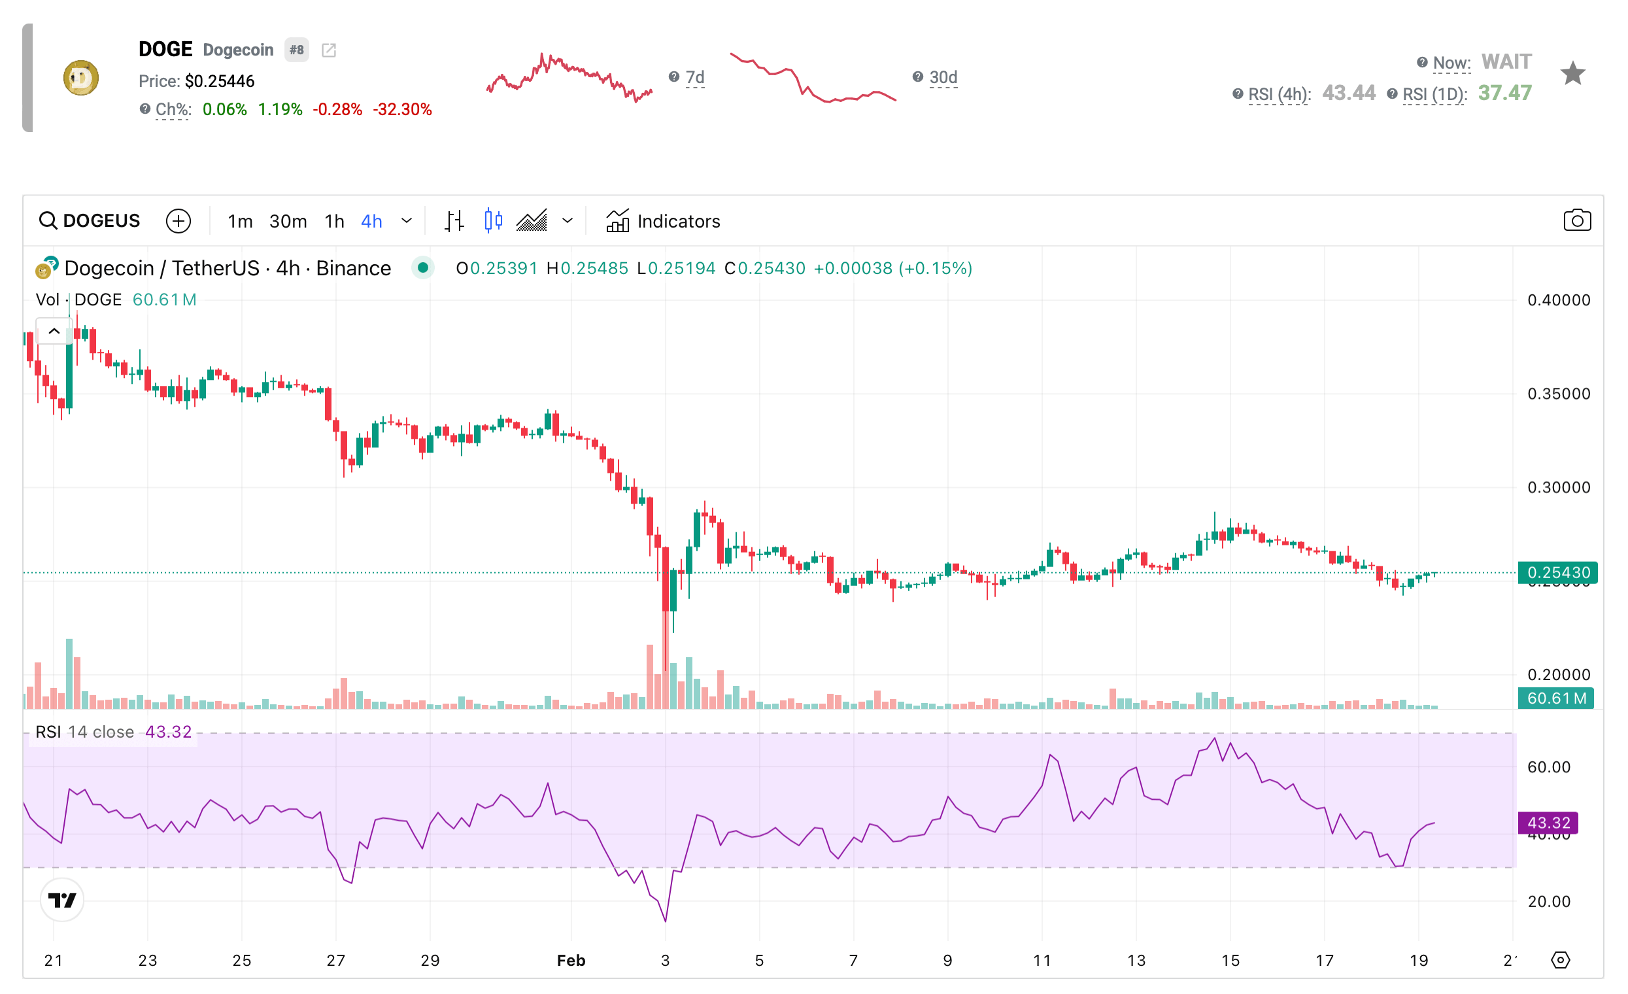This screenshot has height=994, width=1628.
Task: Choose the area chart style icon
Action: pos(531,221)
